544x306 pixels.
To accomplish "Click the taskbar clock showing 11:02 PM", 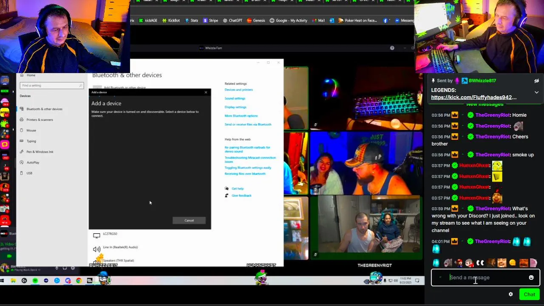I will [406, 280].
